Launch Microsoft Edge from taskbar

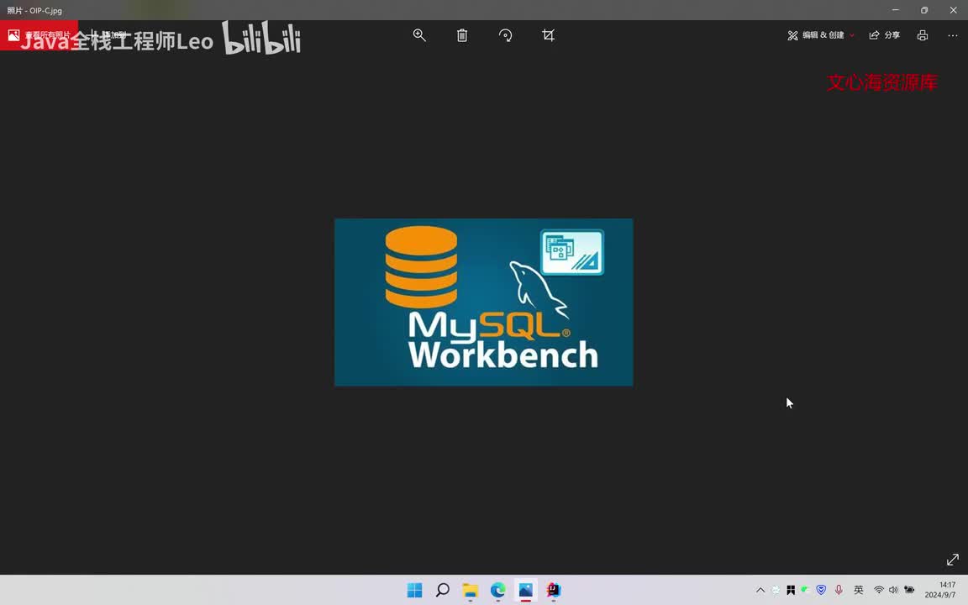click(498, 590)
